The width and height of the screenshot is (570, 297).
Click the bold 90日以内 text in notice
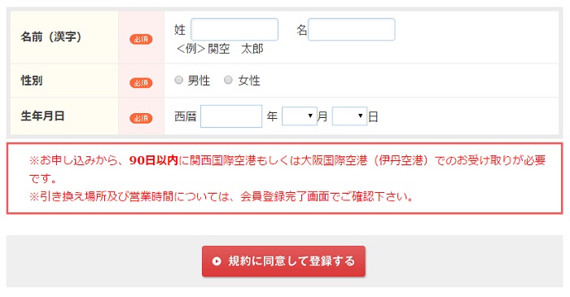(x=153, y=160)
